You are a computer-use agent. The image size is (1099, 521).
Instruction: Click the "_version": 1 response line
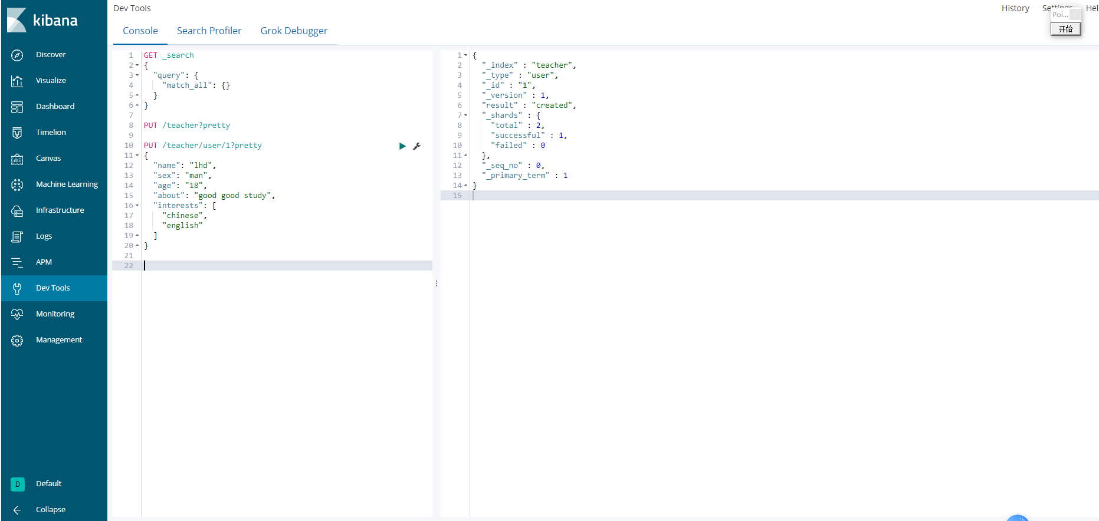tap(516, 95)
